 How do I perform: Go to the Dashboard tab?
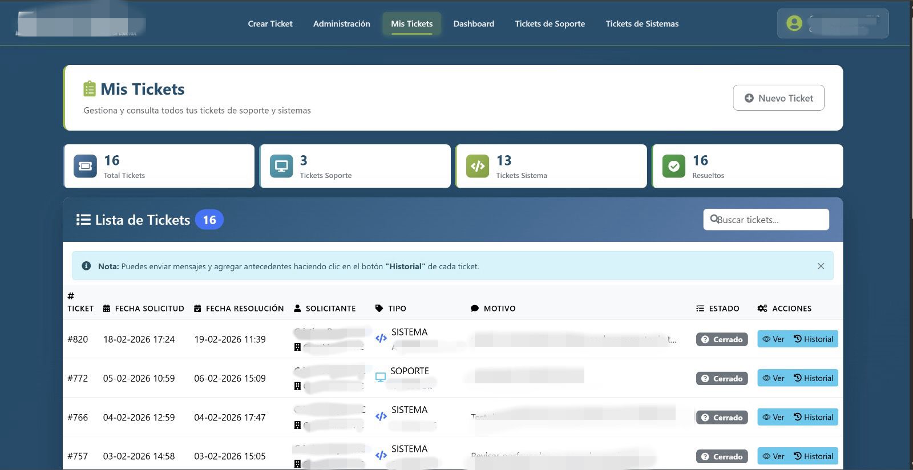[x=474, y=24]
